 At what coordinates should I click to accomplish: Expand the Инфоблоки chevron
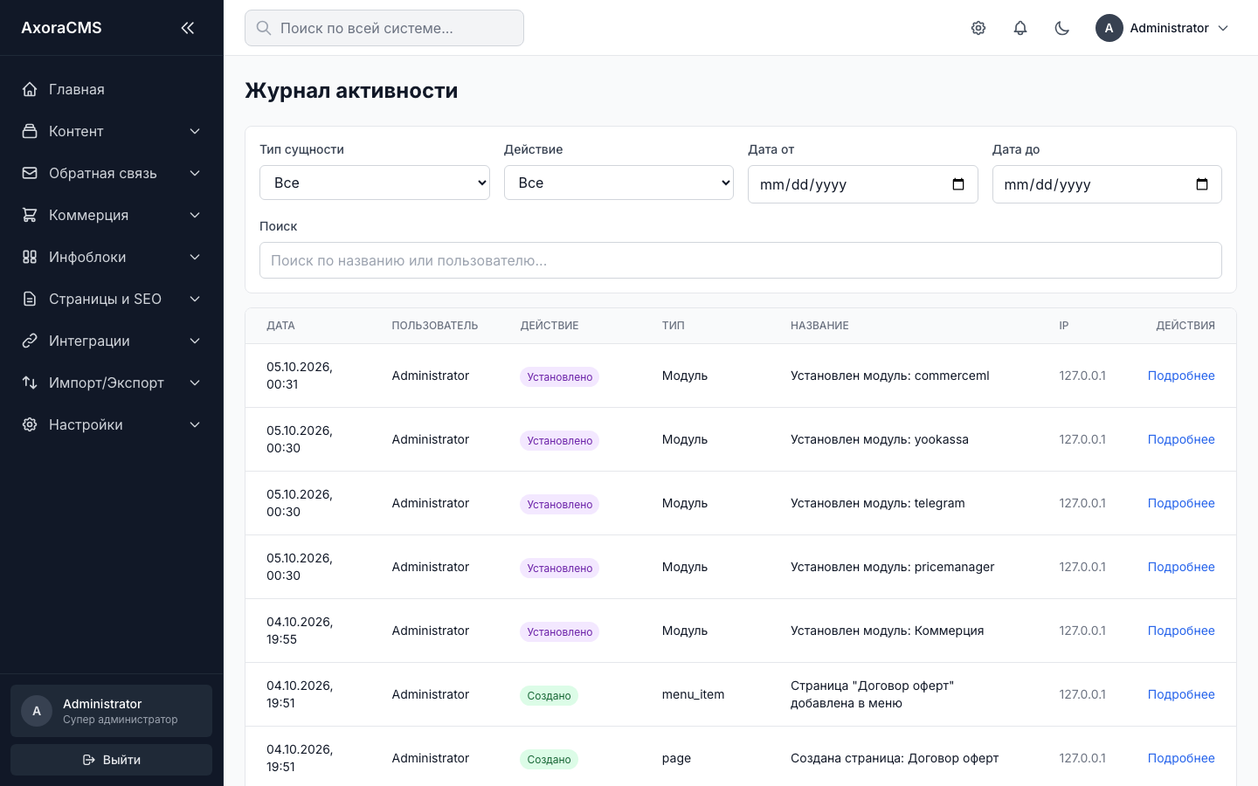tap(195, 257)
